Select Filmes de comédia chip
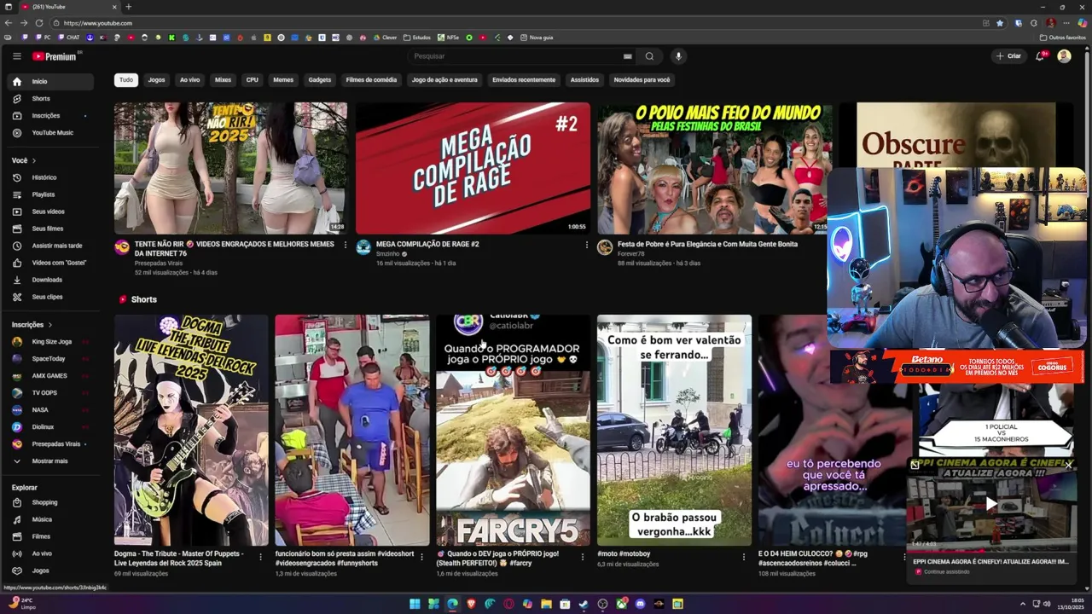This screenshot has width=1092, height=614. [371, 80]
